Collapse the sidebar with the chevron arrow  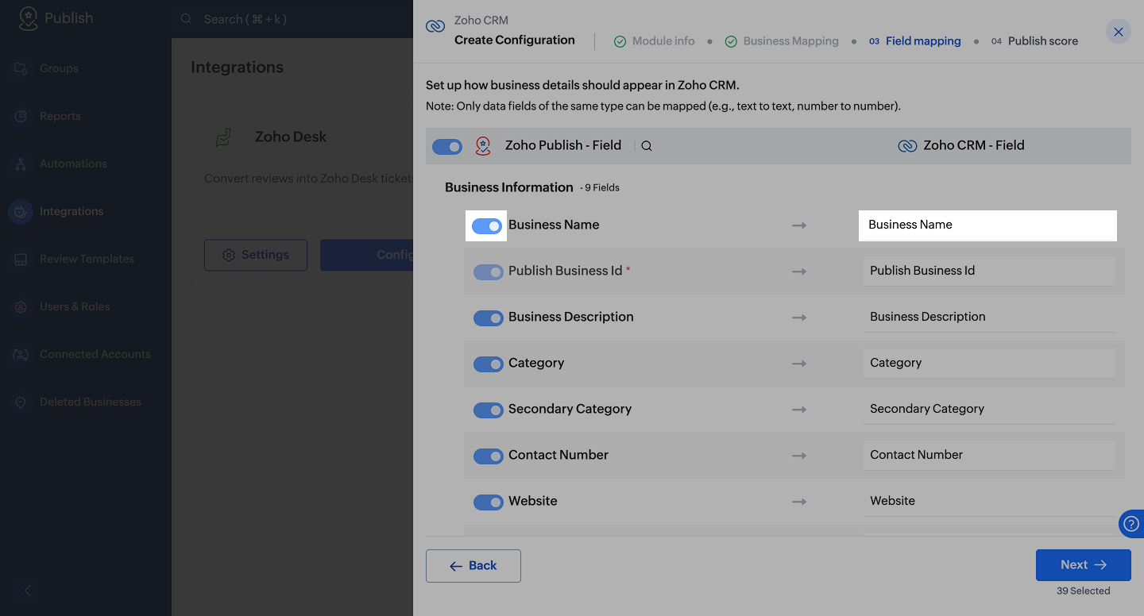click(27, 591)
